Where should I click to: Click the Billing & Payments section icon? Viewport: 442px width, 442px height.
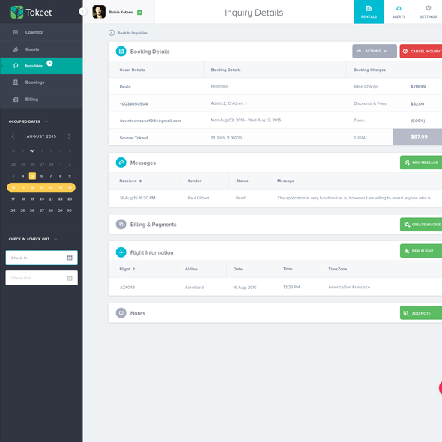pos(121,225)
